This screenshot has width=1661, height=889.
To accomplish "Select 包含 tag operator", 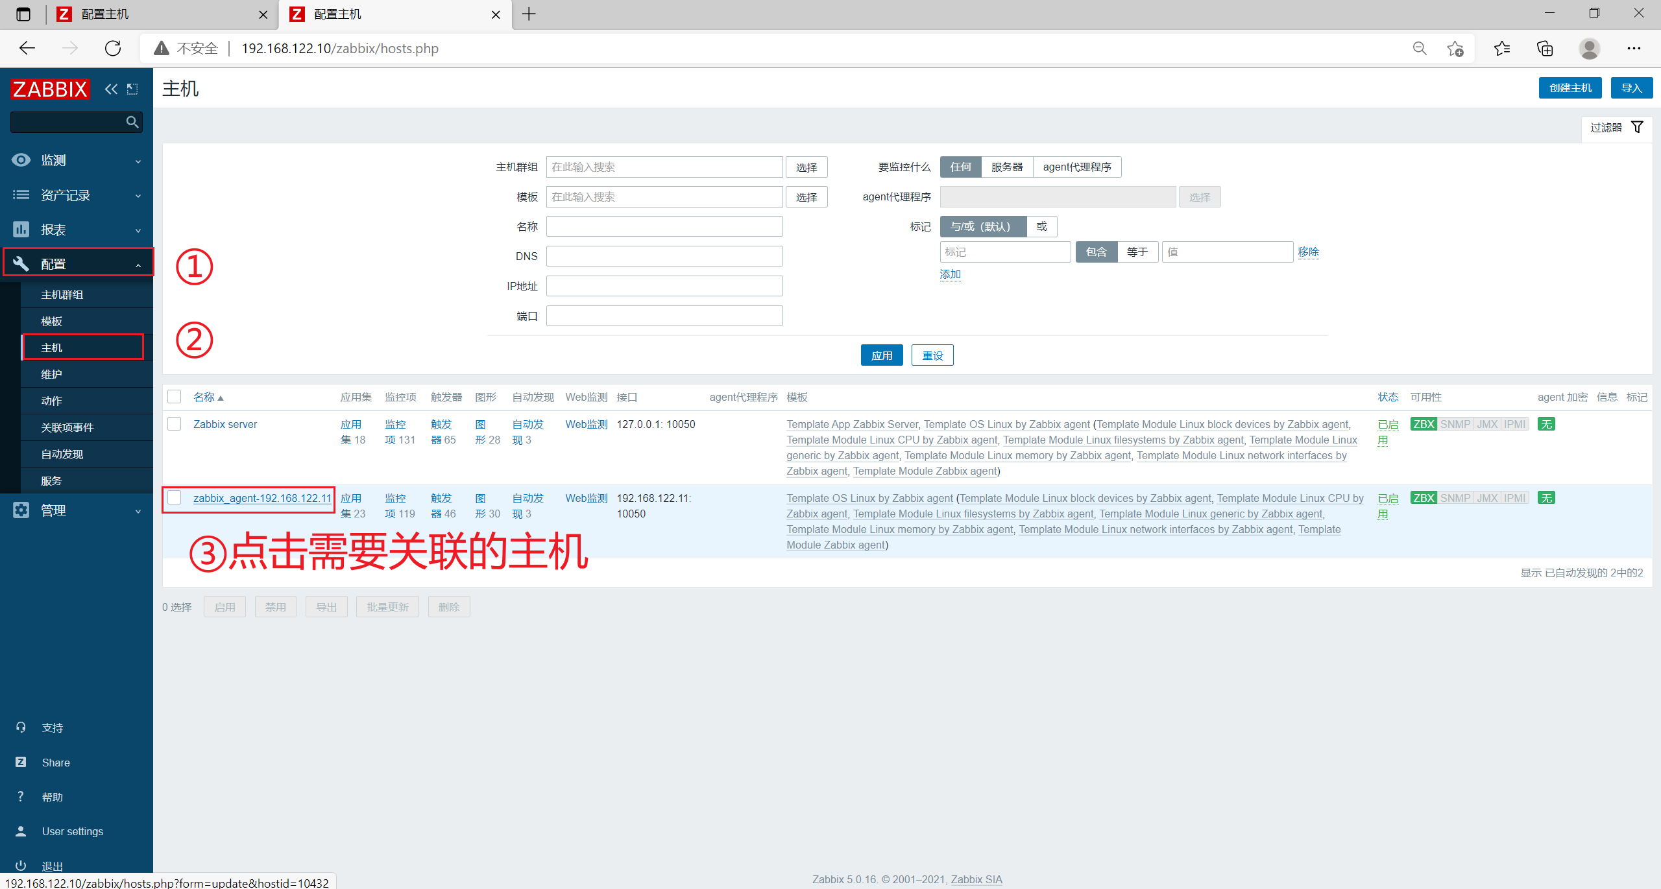I will (x=1096, y=252).
